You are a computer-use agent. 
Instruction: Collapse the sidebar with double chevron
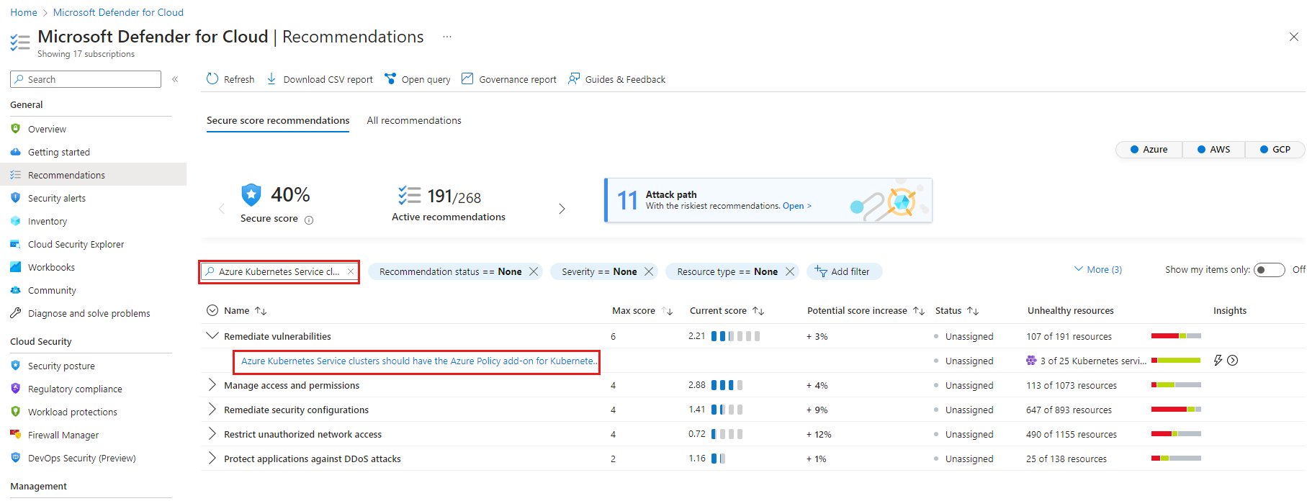point(175,79)
